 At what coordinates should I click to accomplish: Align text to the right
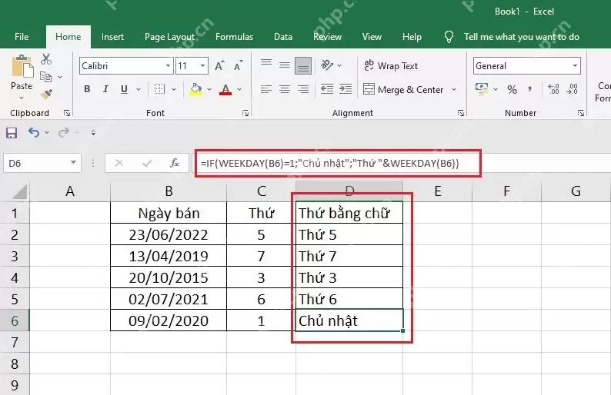click(303, 89)
